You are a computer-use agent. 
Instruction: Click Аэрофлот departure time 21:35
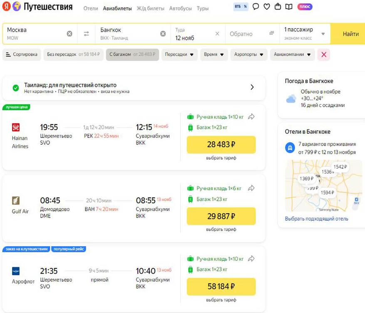(49, 271)
